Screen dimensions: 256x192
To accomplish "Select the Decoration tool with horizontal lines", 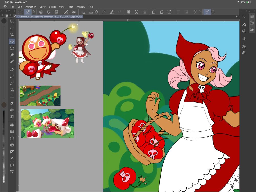I will point(12,97).
